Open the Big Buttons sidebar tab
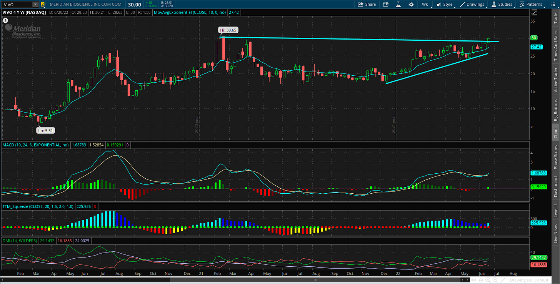 click(555, 110)
